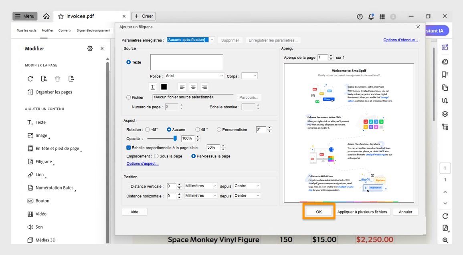Click the Créer new tab button
Screen dimensions: 463x255
point(144,16)
